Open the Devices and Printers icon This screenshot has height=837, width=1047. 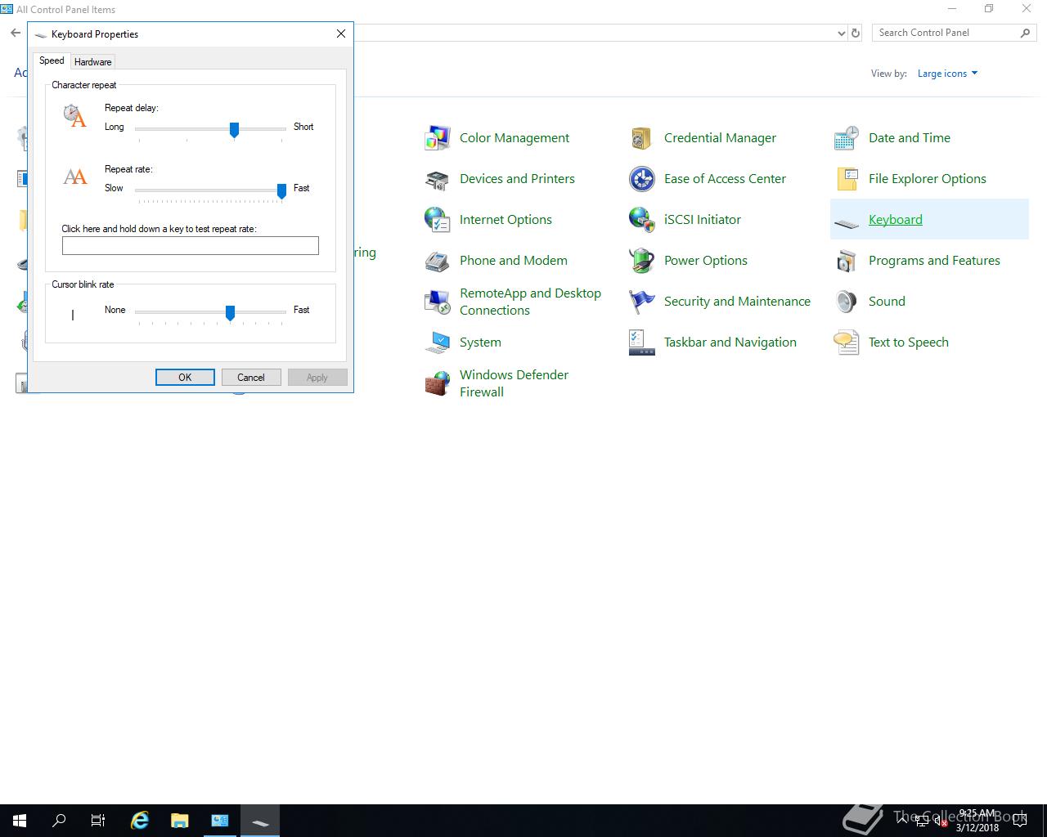(438, 179)
